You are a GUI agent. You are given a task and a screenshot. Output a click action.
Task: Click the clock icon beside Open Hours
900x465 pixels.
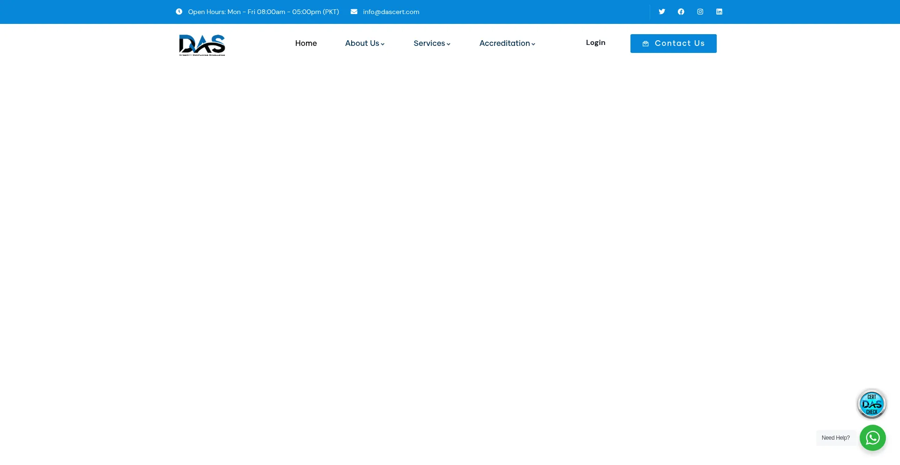point(179,12)
